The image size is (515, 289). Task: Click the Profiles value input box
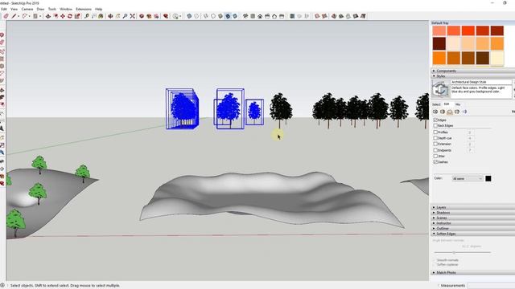tap(470, 132)
